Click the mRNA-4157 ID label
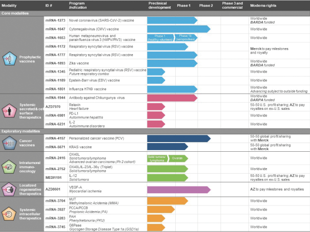 pyautogui.click(x=55, y=138)
